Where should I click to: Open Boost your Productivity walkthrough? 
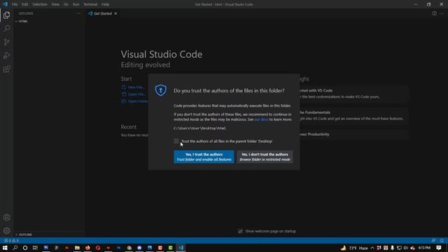[x=353, y=134]
